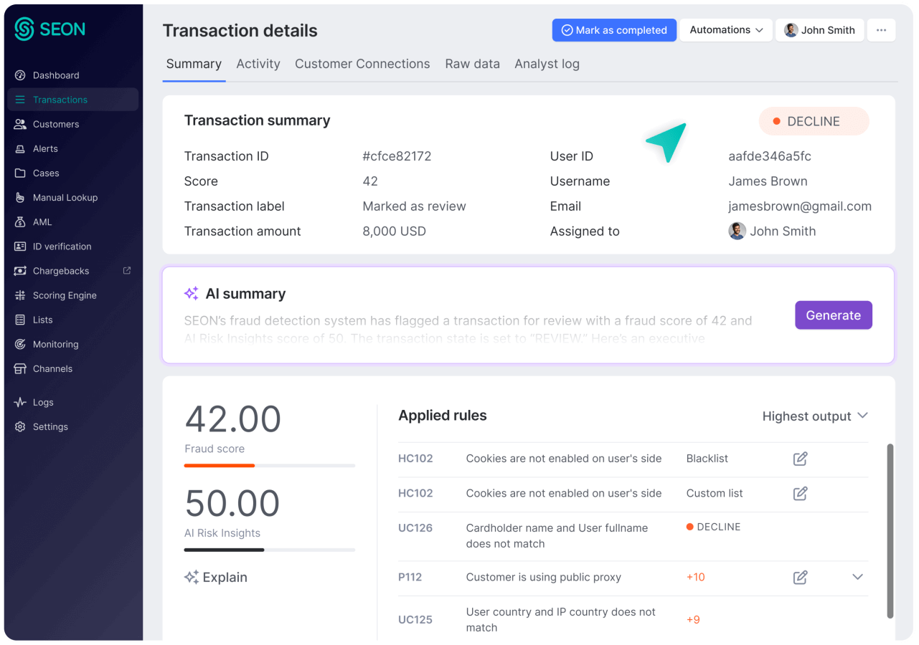
Task: Click the Applied rules vertical scrollbar
Action: click(x=890, y=530)
